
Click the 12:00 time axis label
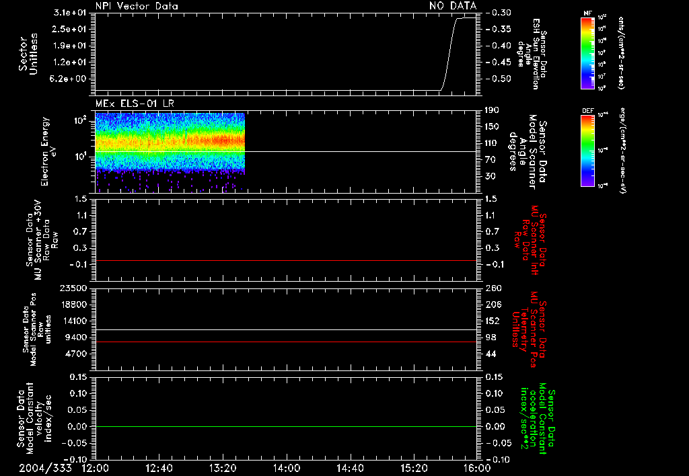pyautogui.click(x=96, y=468)
